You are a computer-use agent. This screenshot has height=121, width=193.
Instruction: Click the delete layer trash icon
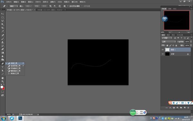188,108
